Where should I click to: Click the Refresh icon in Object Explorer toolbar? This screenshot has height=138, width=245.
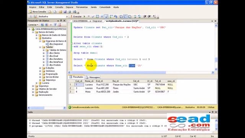pyautogui.click(x=60, y=25)
